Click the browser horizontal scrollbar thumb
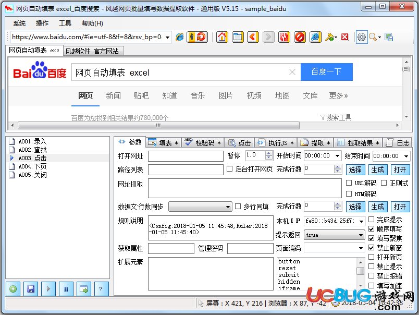419x315 pixels. click(x=159, y=125)
